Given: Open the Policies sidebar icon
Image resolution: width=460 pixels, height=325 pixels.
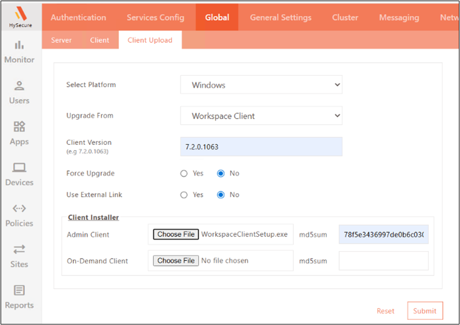Looking at the screenshot, I should click(19, 209).
